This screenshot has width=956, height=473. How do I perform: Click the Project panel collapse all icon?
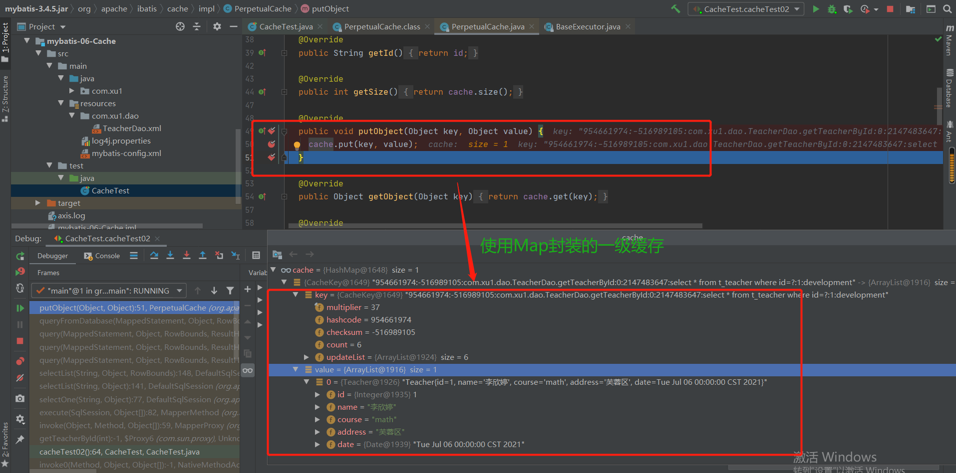[197, 26]
